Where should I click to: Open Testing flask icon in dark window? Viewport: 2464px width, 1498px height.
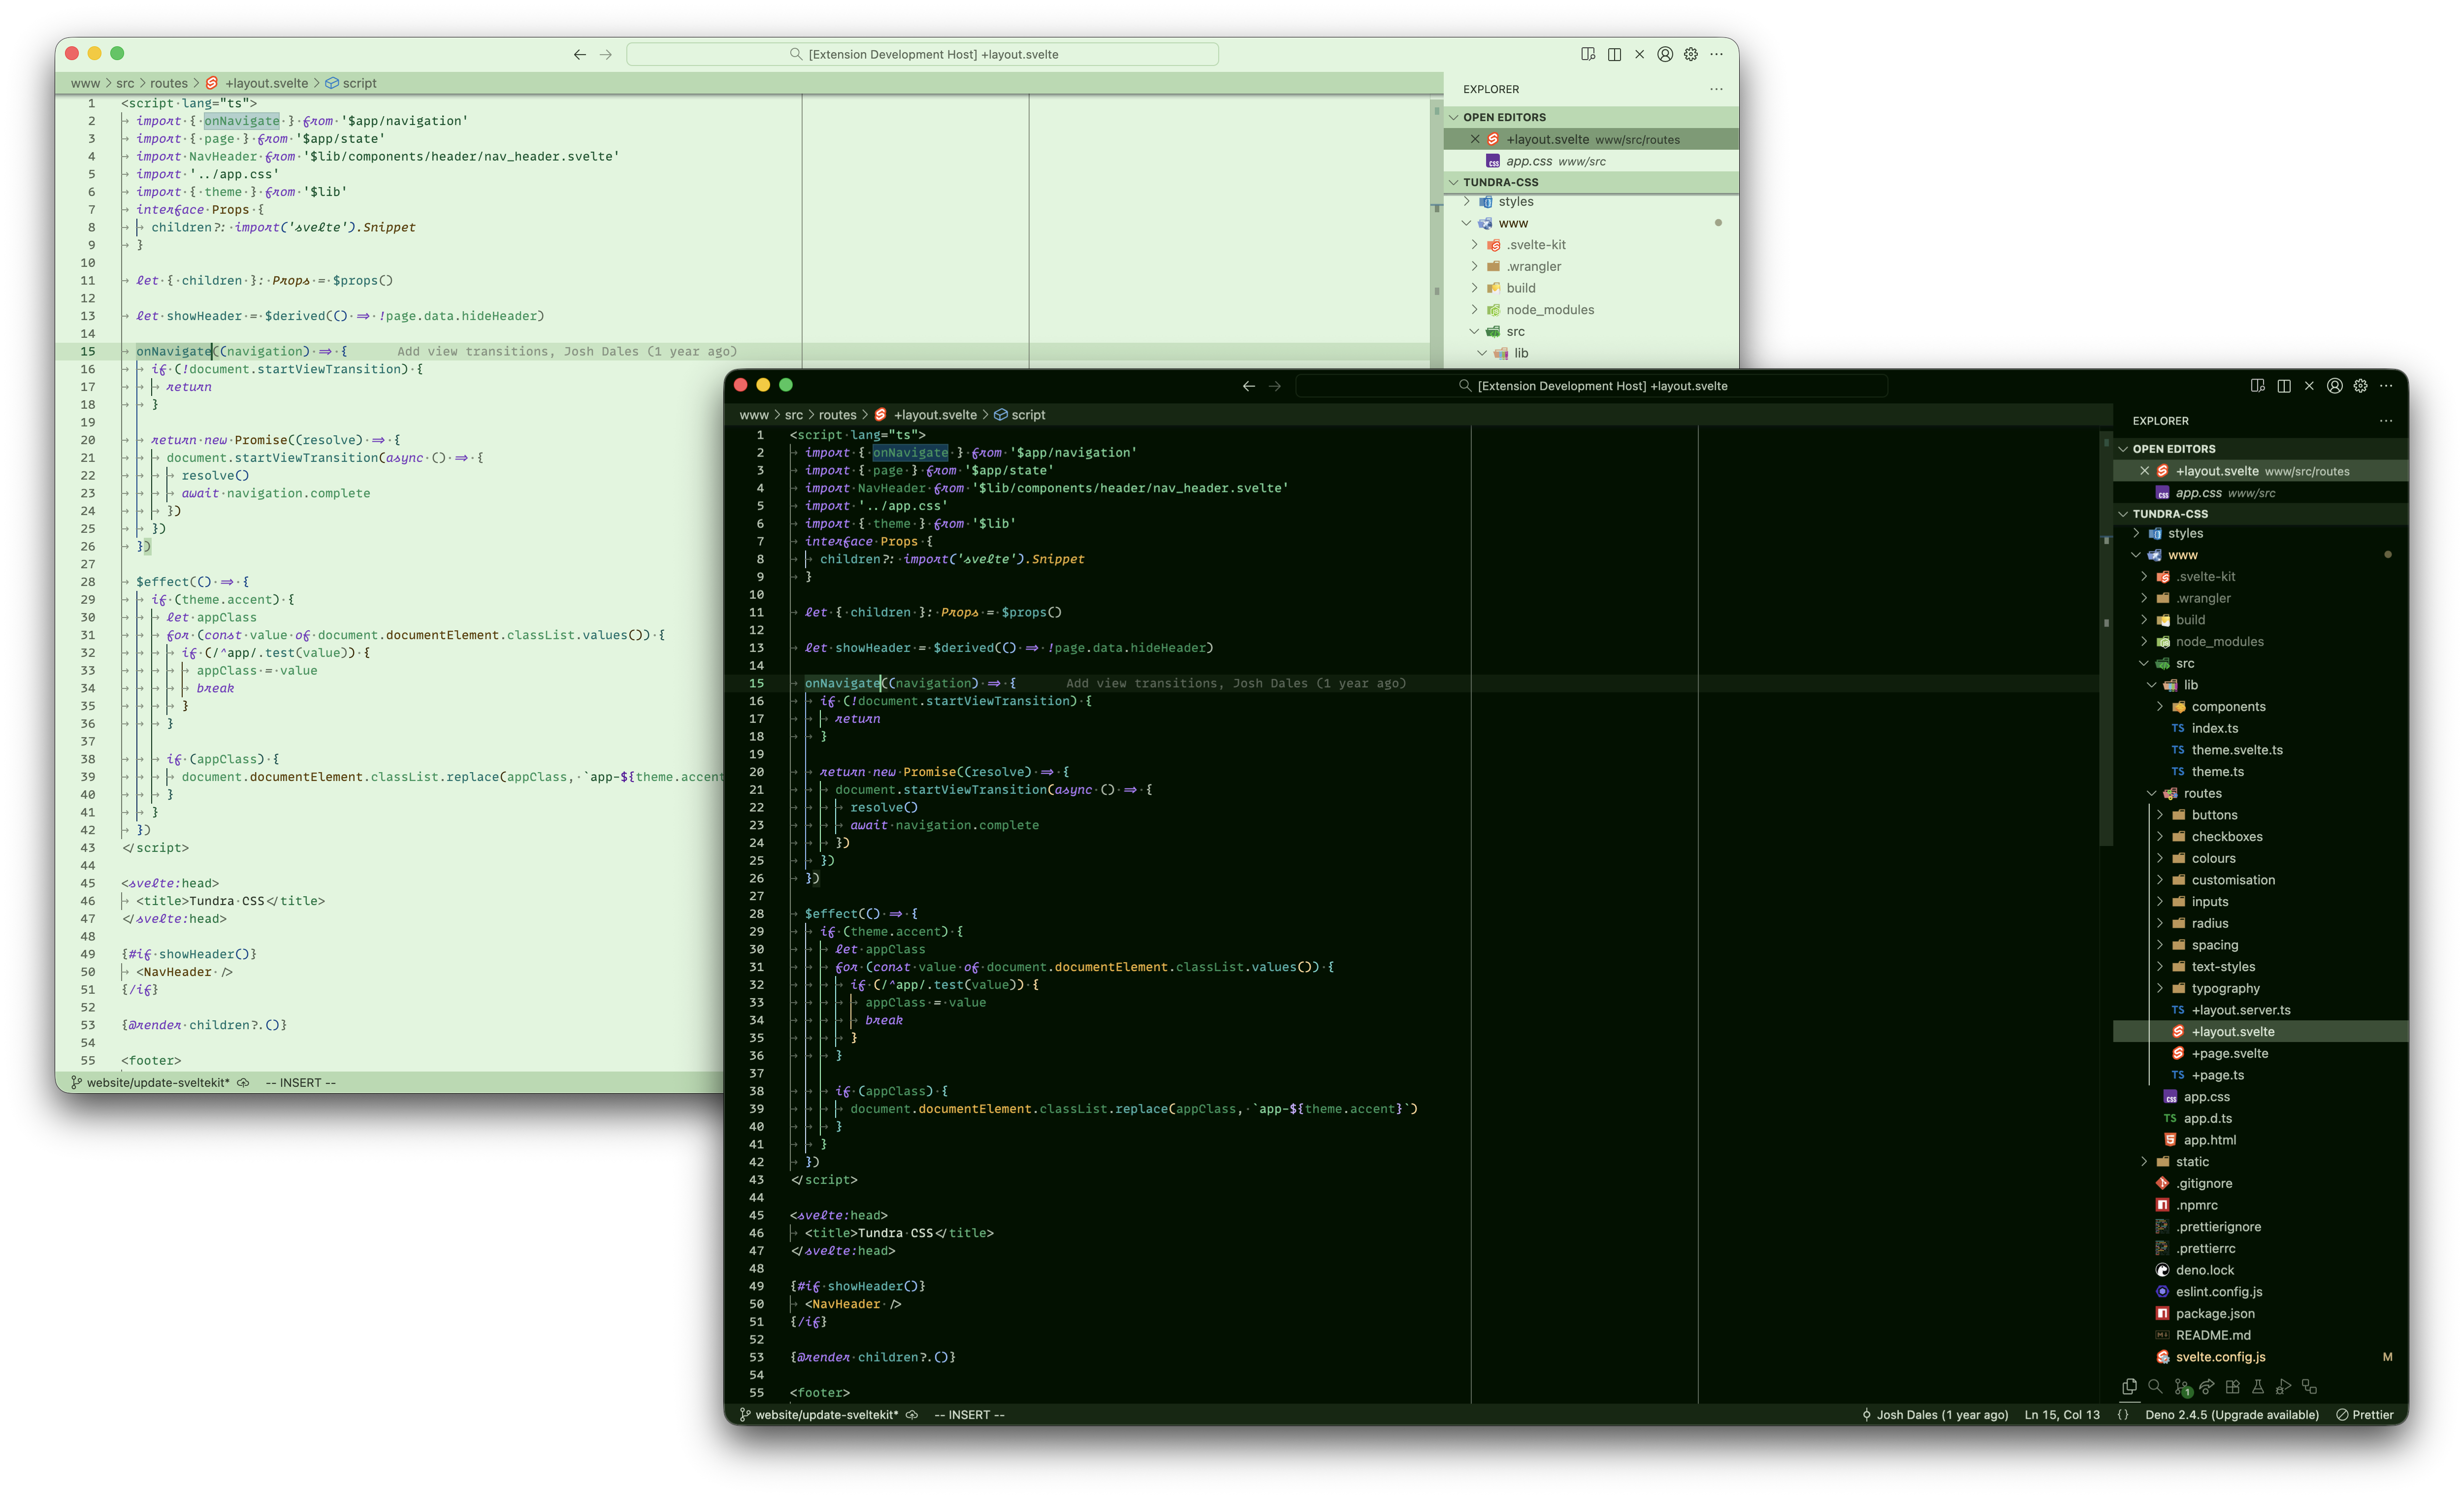[2257, 1386]
